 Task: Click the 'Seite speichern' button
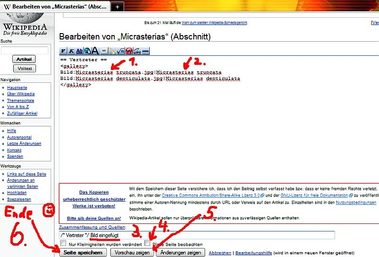tap(83, 253)
